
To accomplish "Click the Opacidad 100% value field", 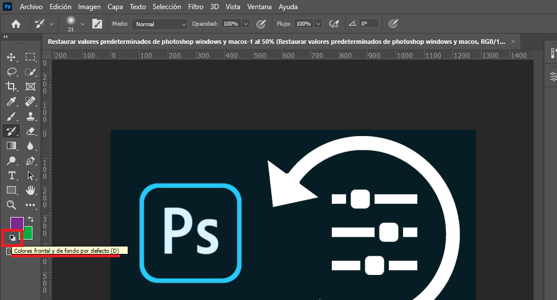I will click(x=231, y=24).
